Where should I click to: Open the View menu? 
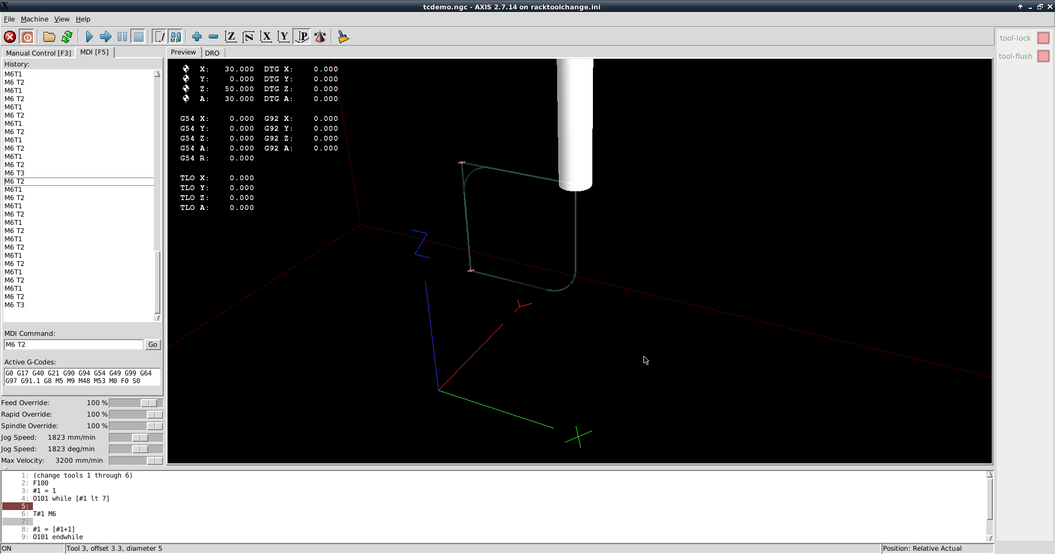point(62,19)
